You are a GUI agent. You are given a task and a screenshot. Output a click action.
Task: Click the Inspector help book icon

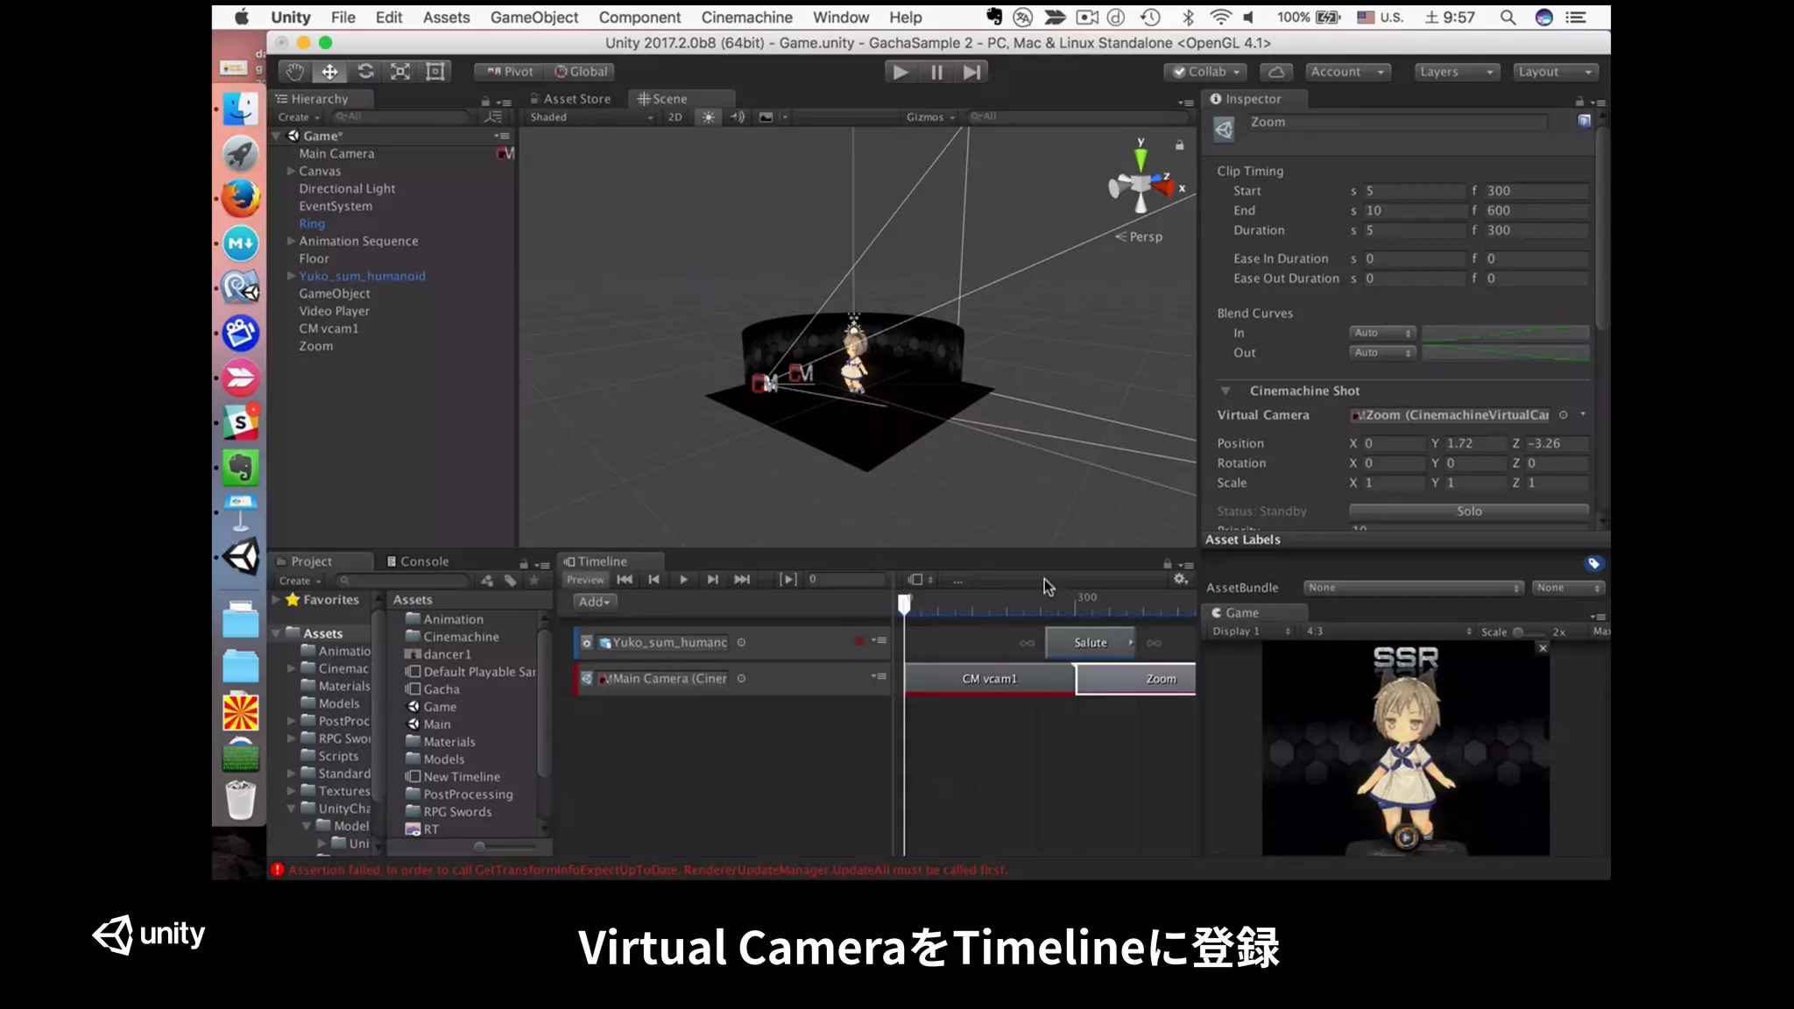(x=1584, y=121)
